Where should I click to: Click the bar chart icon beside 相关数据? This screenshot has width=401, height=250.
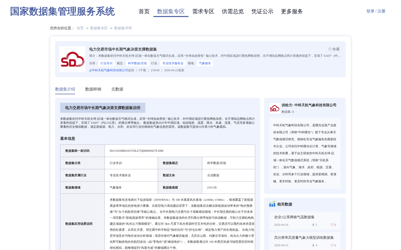272,204
